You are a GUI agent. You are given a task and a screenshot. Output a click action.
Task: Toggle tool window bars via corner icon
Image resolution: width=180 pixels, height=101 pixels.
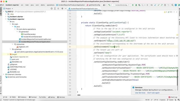tap(1, 100)
